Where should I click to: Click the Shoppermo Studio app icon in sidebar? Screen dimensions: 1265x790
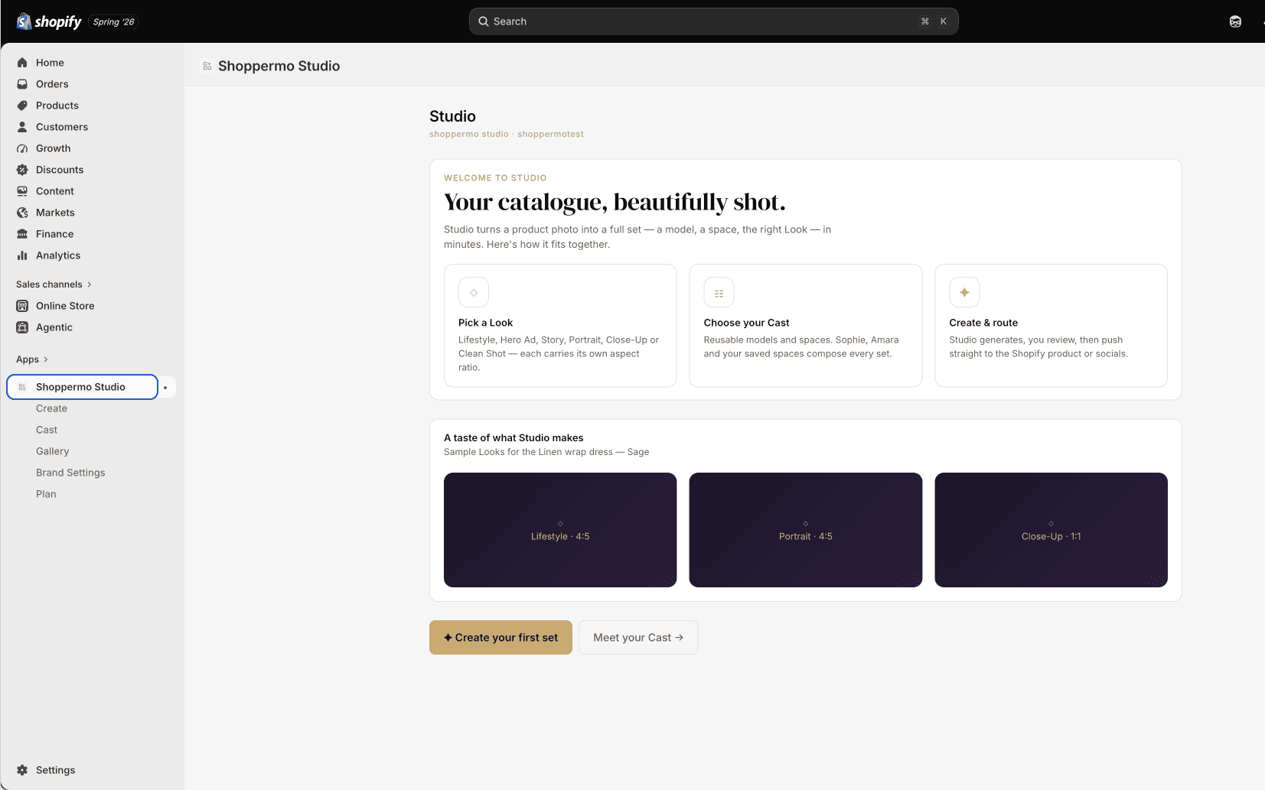click(x=22, y=387)
